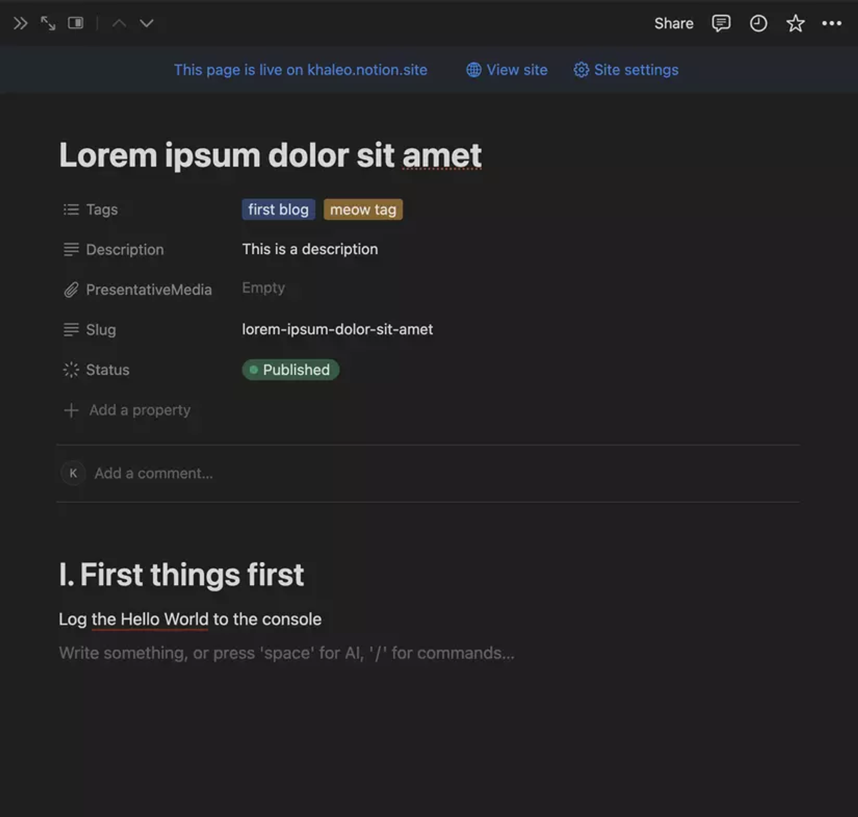Screen dimensions: 858x817
Task: Click Add a property
Action: coord(139,410)
